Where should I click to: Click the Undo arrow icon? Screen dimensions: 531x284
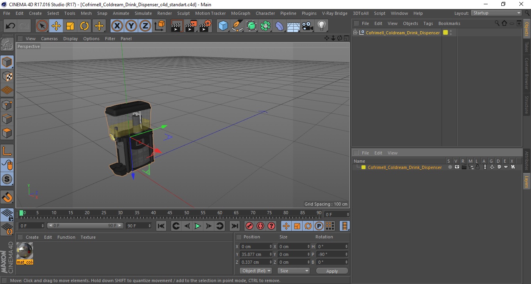pyautogui.click(x=11, y=26)
